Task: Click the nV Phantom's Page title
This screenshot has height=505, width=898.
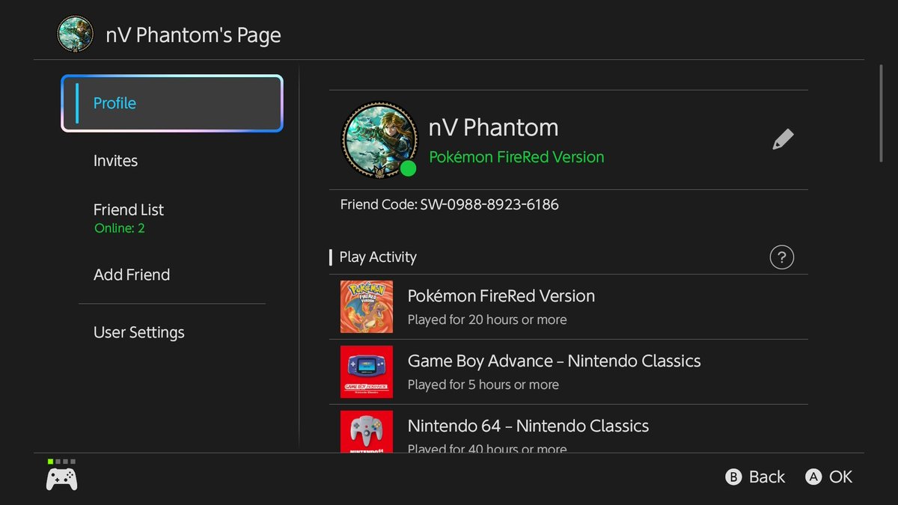Action: [x=194, y=35]
